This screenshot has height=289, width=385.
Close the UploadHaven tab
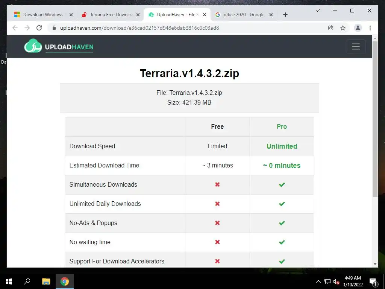point(204,15)
